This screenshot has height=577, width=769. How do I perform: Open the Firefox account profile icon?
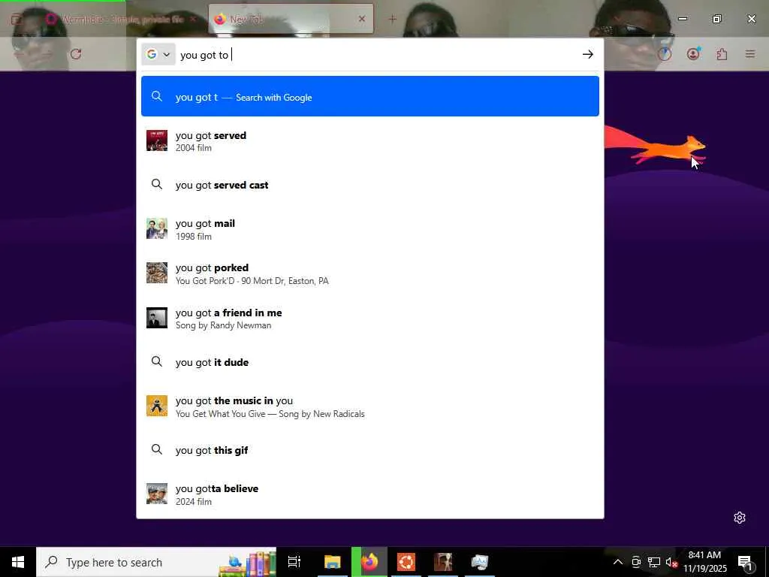(693, 54)
